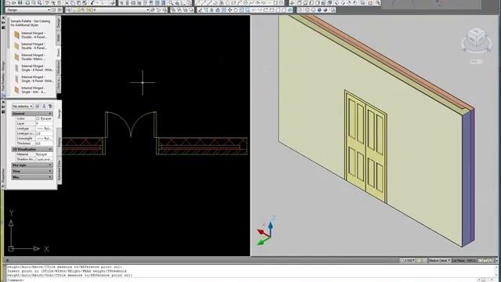The height and width of the screenshot is (282, 501).
Task: Switch to Windows tool palette tab
Action: (59, 67)
